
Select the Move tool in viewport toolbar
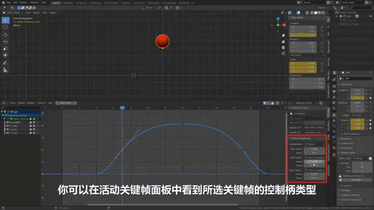[5, 35]
